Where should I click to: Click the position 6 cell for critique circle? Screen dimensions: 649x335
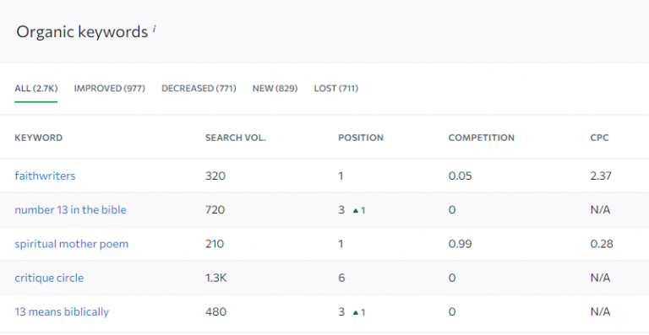pyautogui.click(x=341, y=278)
